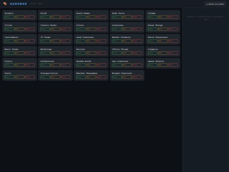Preview Cities Easy word set
The image size is (229, 172).
[9, 29]
